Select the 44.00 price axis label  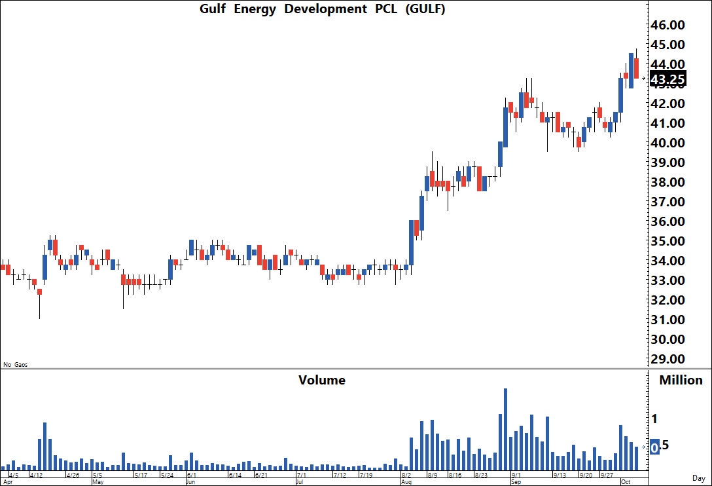[667, 64]
